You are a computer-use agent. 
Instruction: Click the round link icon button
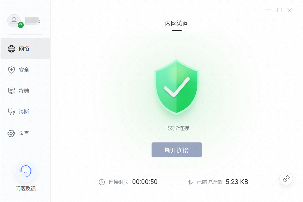pos(286,178)
